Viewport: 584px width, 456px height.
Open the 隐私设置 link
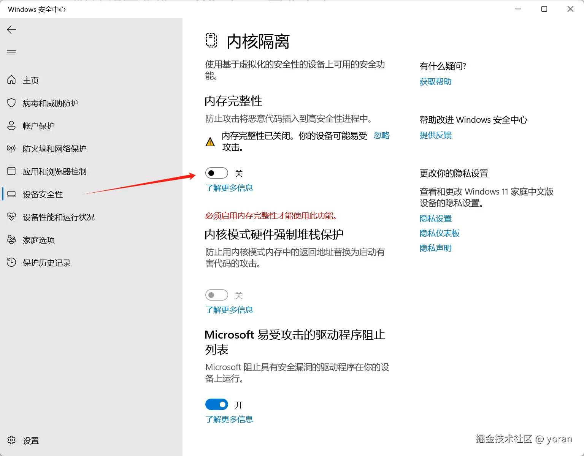(436, 218)
